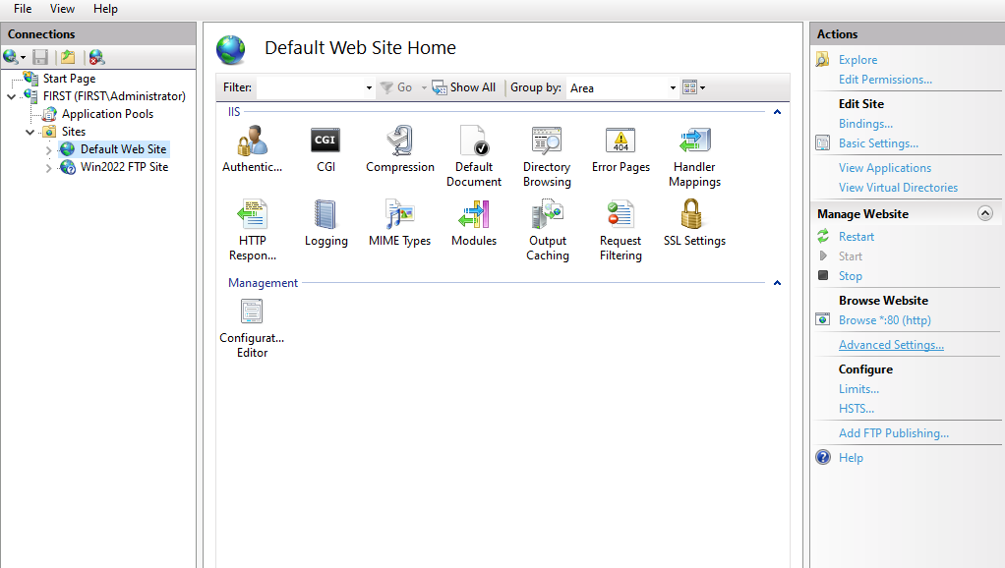Click View Virtual Directories link
Screen dimensions: 1005x568
(x=898, y=188)
